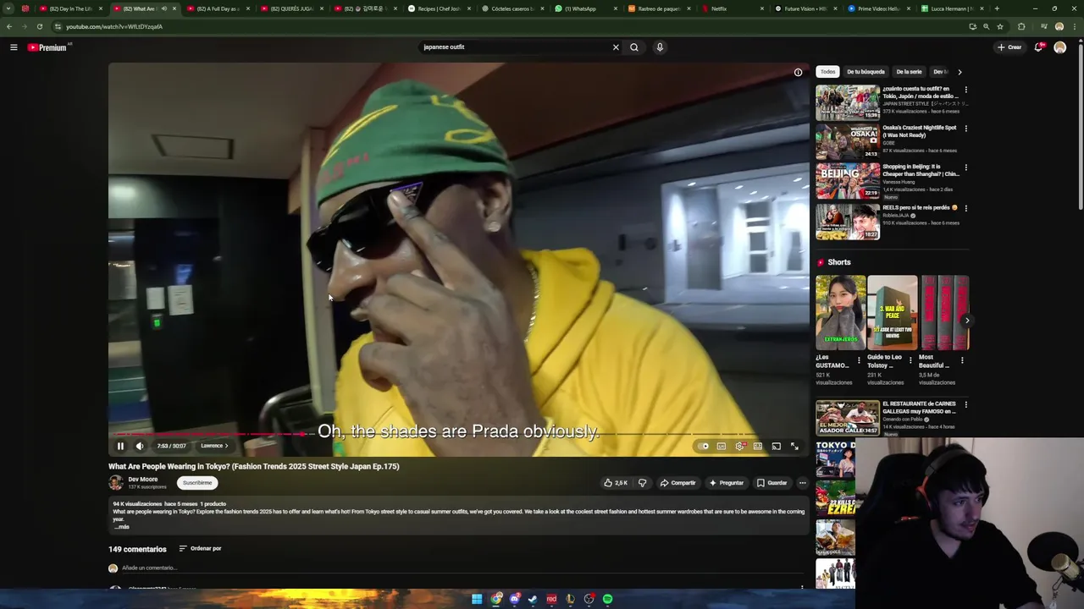Open account avatar menu in YouTube header
1084x609 pixels.
pos(1059,47)
